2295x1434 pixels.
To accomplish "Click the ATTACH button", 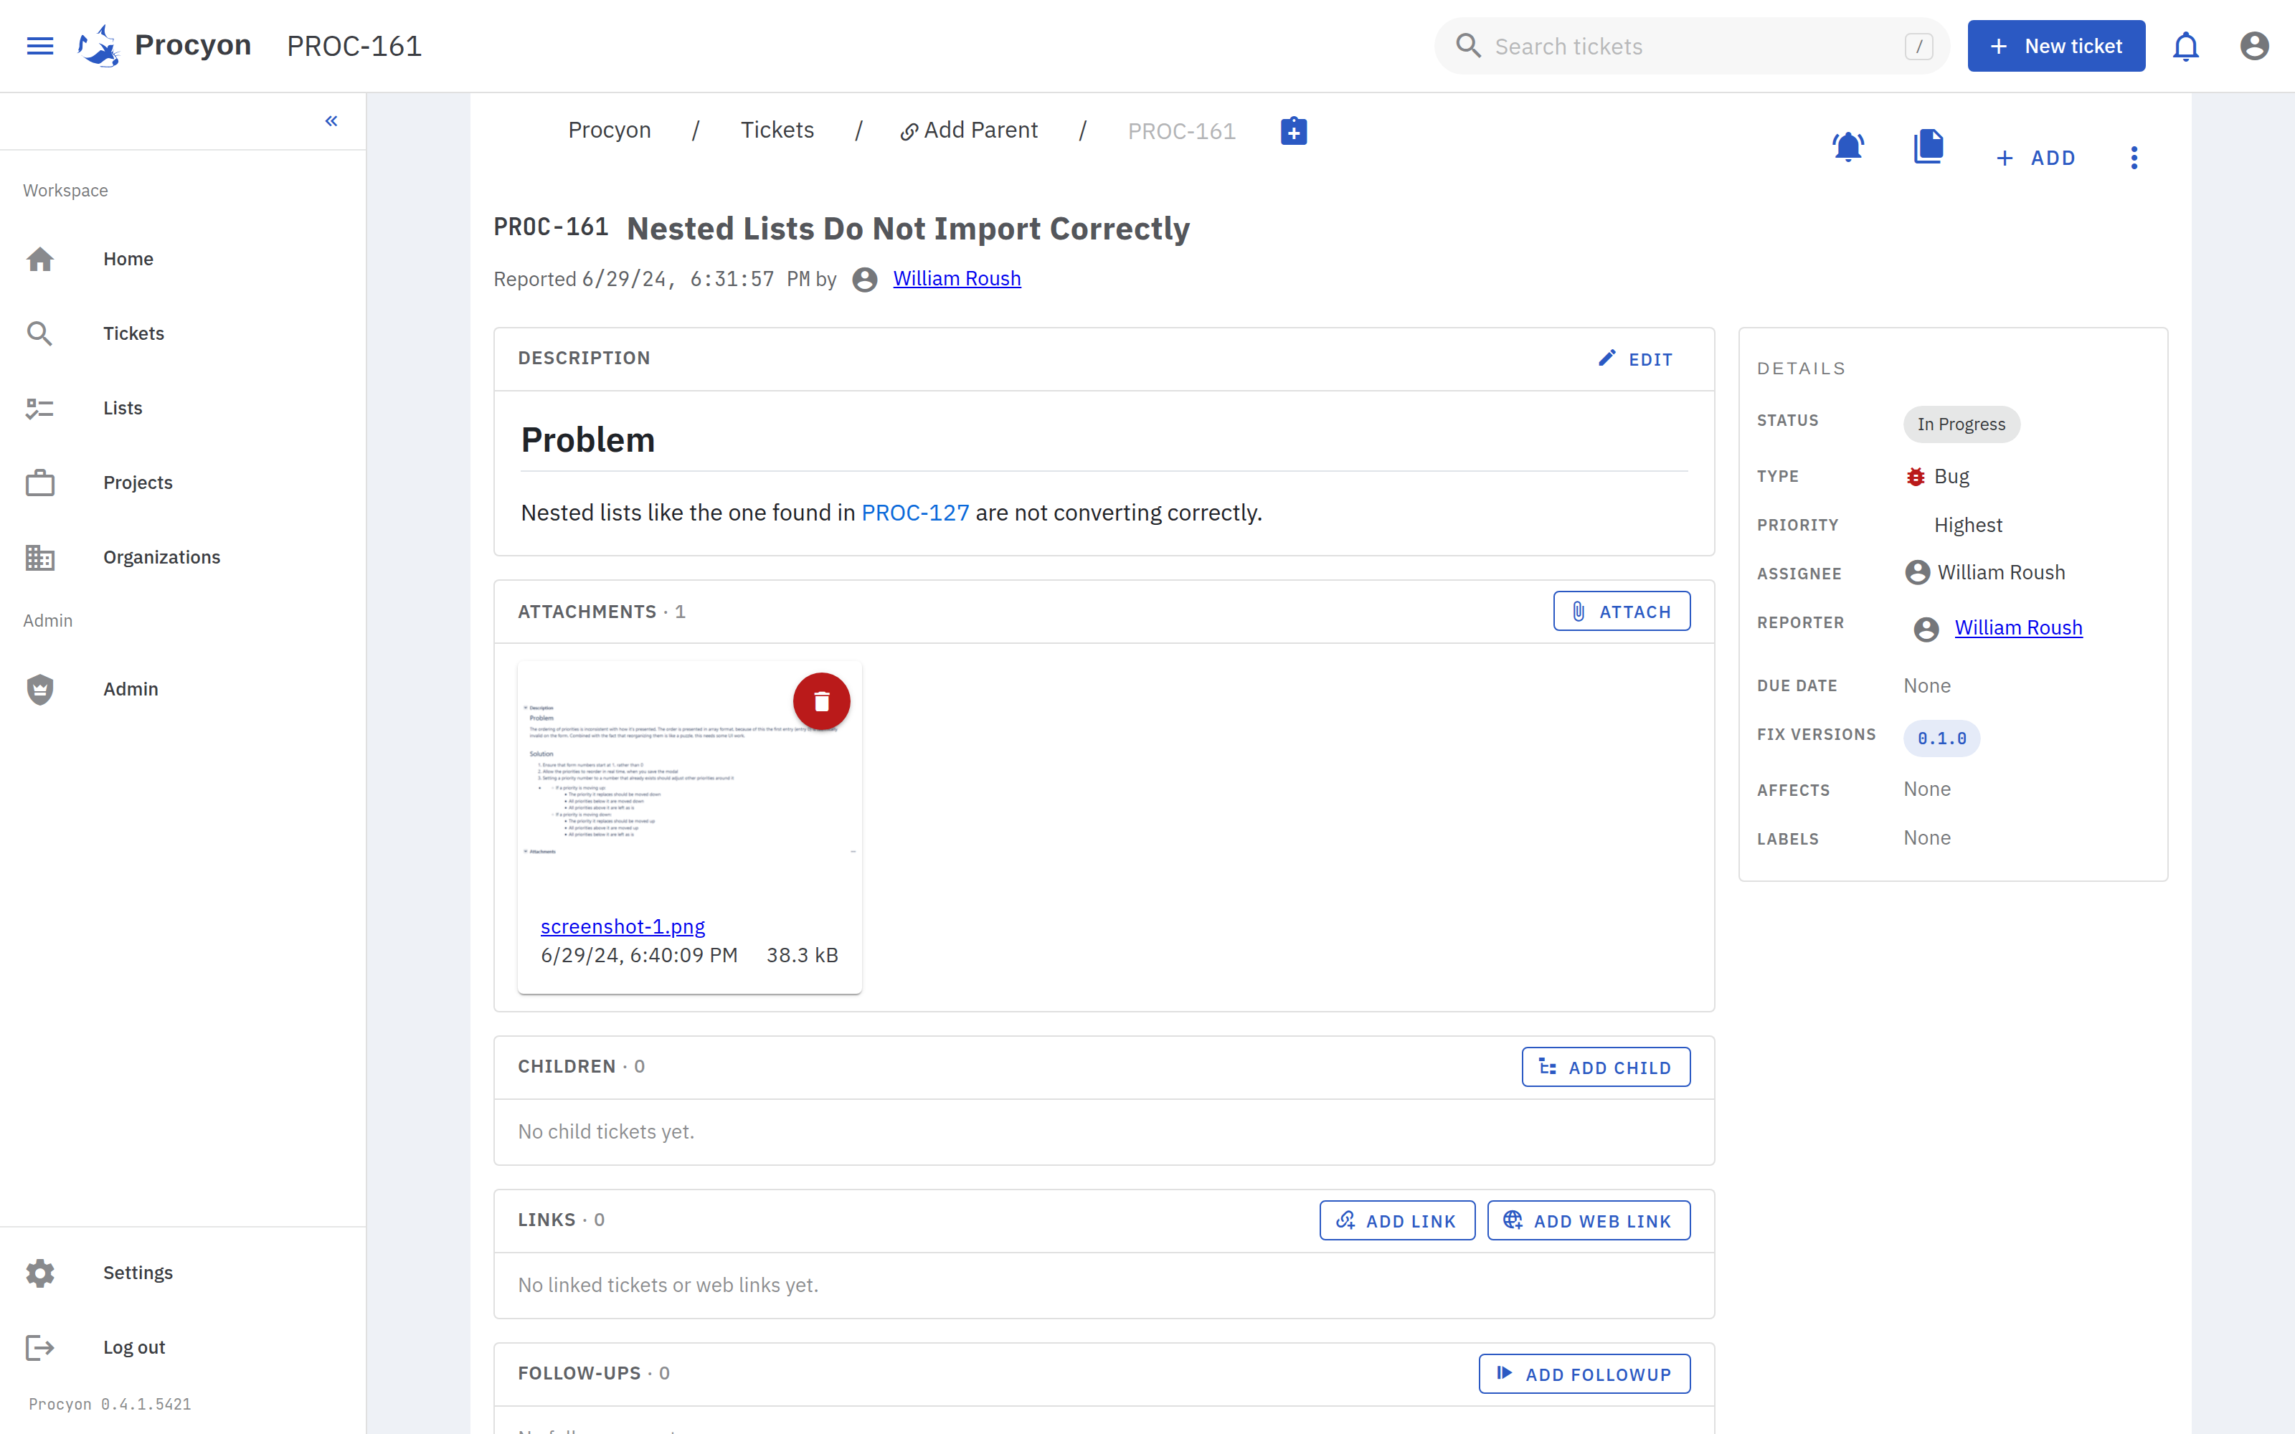I will (1622, 612).
